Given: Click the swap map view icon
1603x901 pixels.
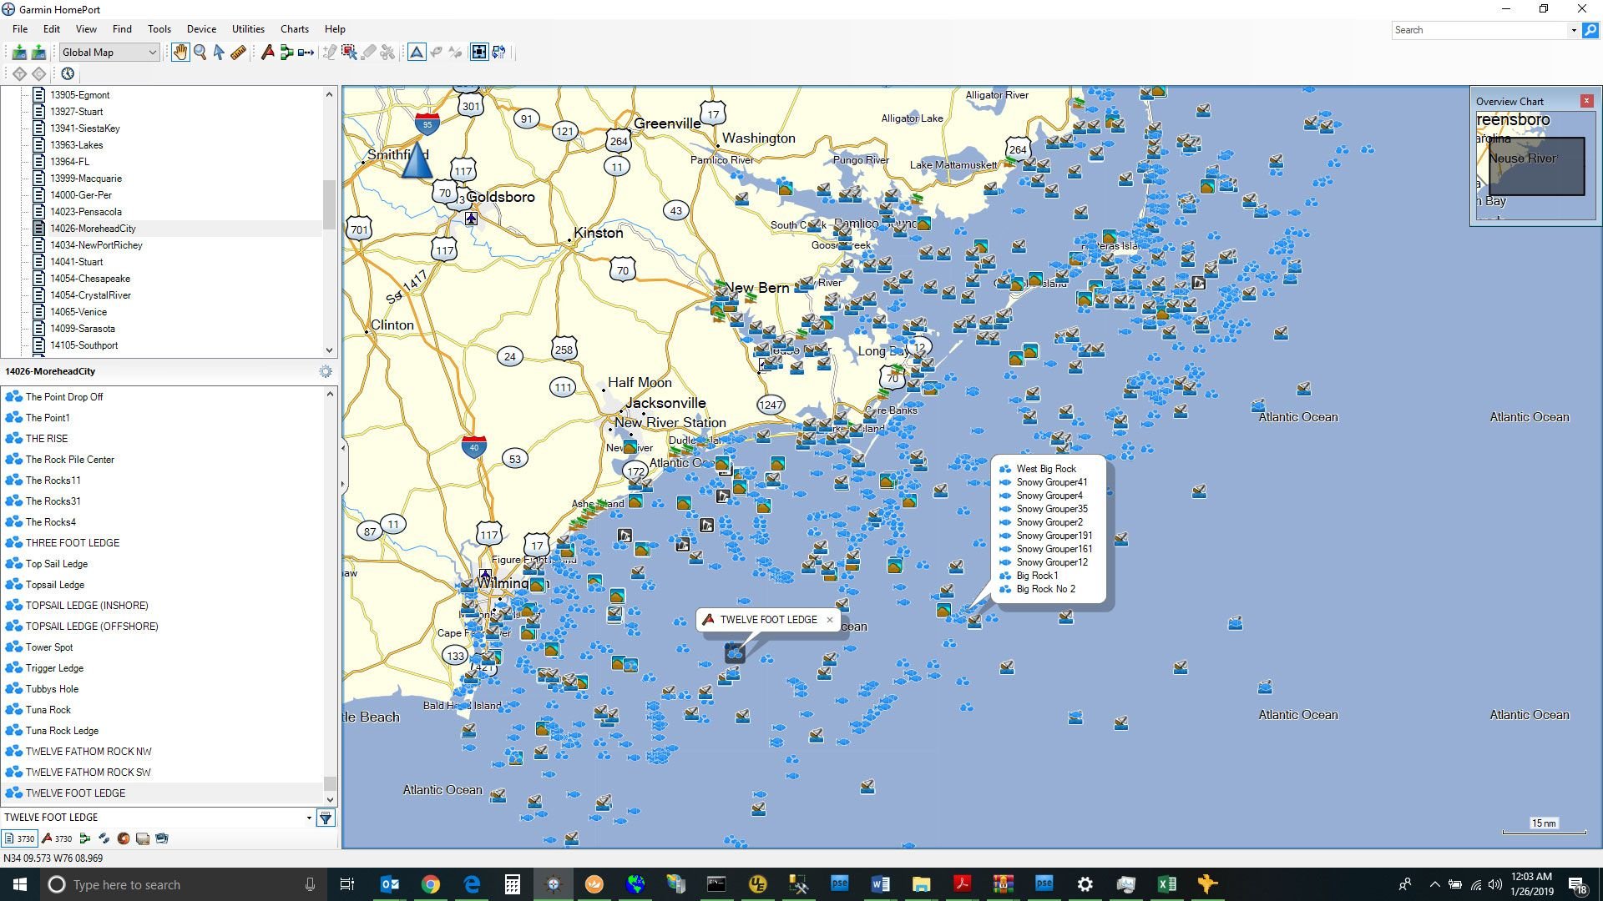Looking at the screenshot, I should 498,53.
